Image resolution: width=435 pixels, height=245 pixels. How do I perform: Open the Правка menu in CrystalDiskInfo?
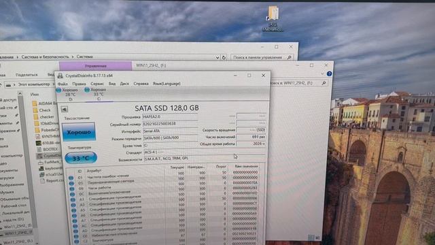point(79,84)
